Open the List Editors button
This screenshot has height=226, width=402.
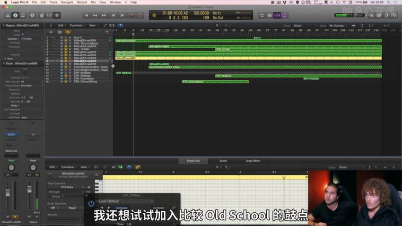pyautogui.click(x=371, y=16)
